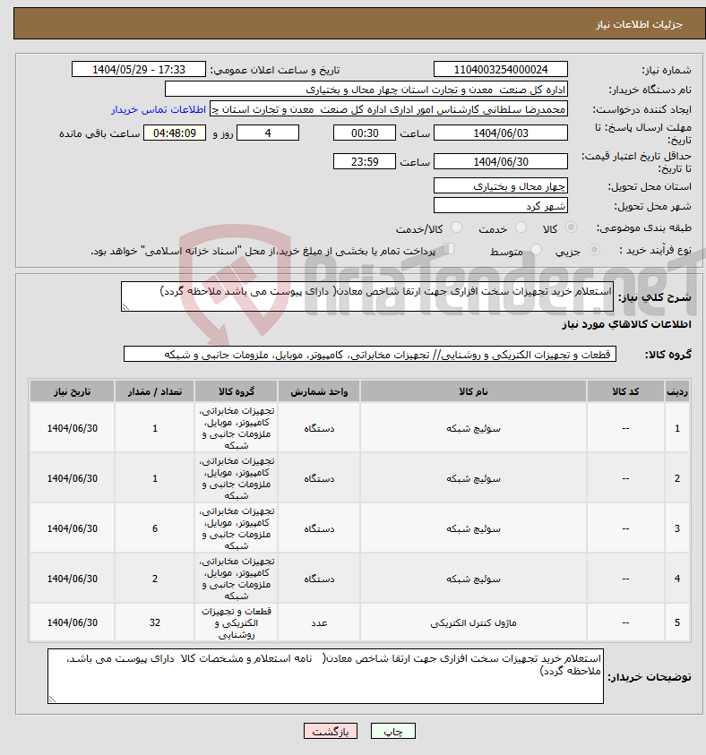Toggle the treasury bonds payment checkbox
This screenshot has width=706, height=755.
click(448, 249)
